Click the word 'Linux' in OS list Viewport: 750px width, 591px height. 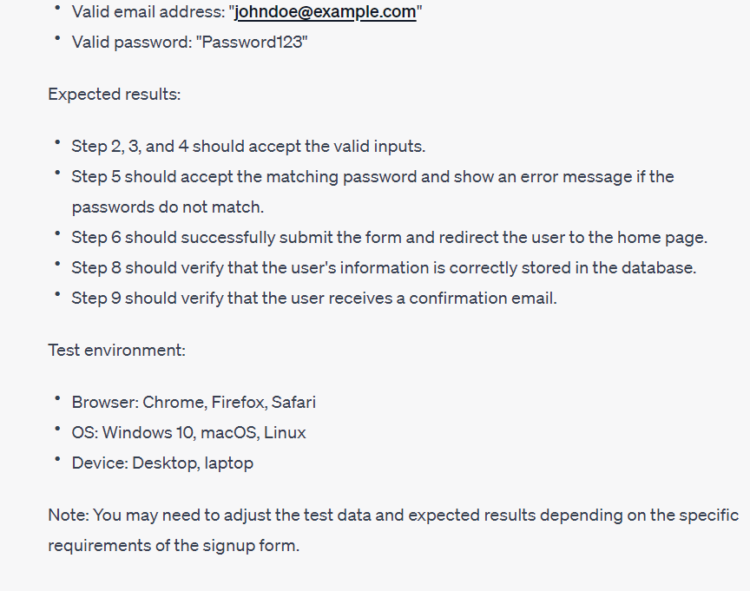coord(285,433)
